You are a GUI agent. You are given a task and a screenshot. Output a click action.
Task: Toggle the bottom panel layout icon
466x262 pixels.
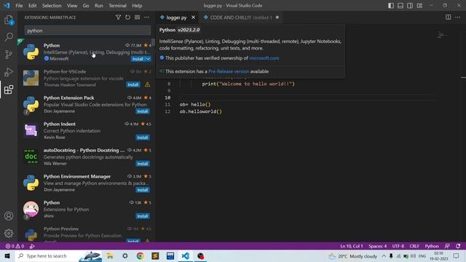(x=400, y=6)
